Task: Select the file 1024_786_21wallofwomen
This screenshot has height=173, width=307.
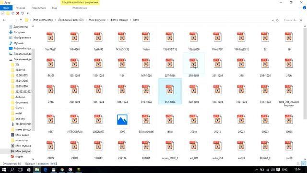Action: (289, 96)
